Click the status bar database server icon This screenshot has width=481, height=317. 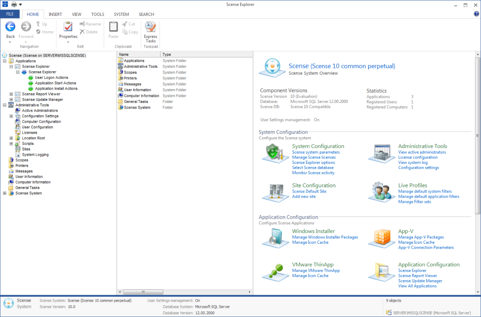point(389,313)
